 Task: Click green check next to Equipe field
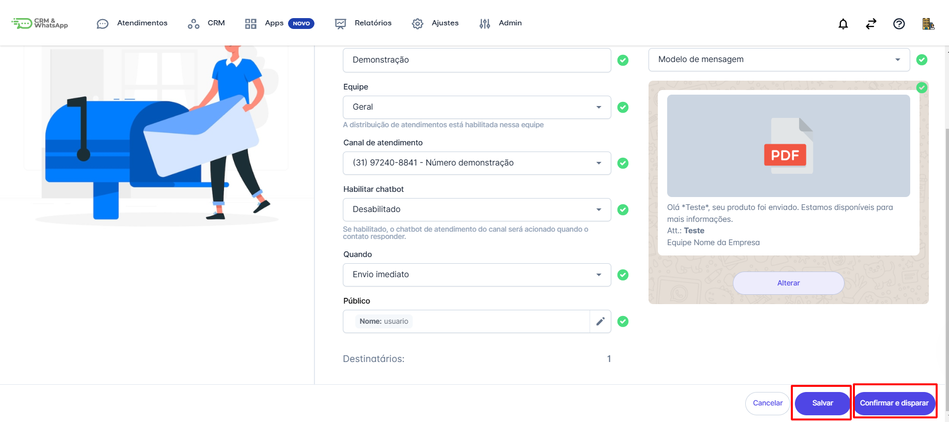point(623,108)
